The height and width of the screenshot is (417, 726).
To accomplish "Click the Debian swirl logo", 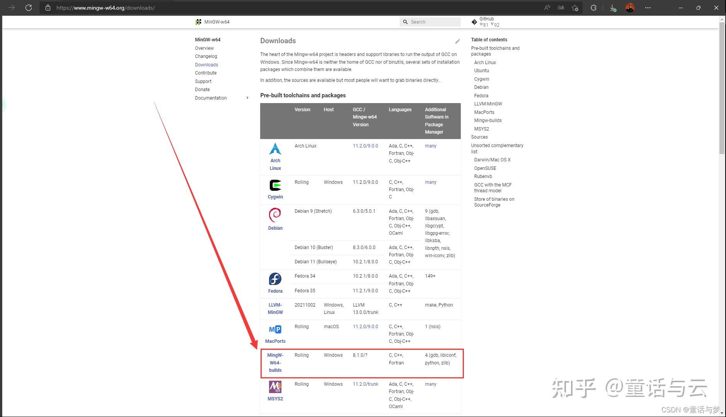I will tap(275, 215).
